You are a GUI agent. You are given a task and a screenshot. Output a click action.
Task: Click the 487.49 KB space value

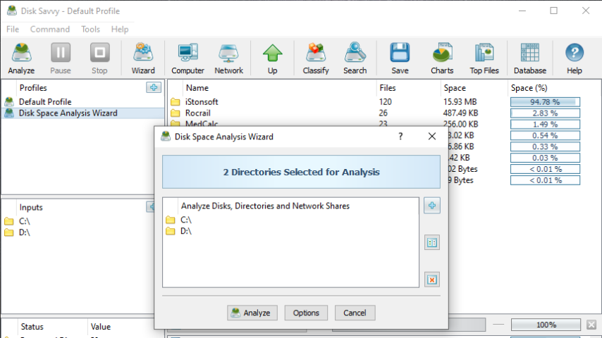(461, 113)
